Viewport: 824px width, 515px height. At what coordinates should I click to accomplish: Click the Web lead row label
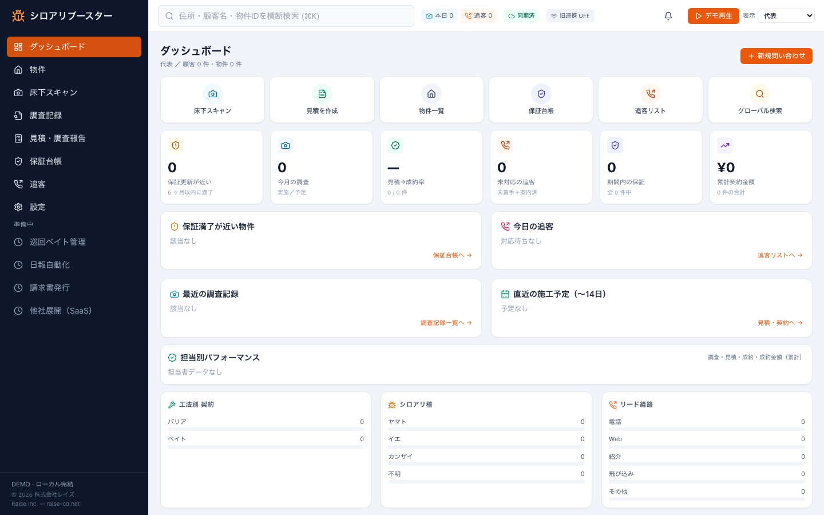pyautogui.click(x=615, y=439)
